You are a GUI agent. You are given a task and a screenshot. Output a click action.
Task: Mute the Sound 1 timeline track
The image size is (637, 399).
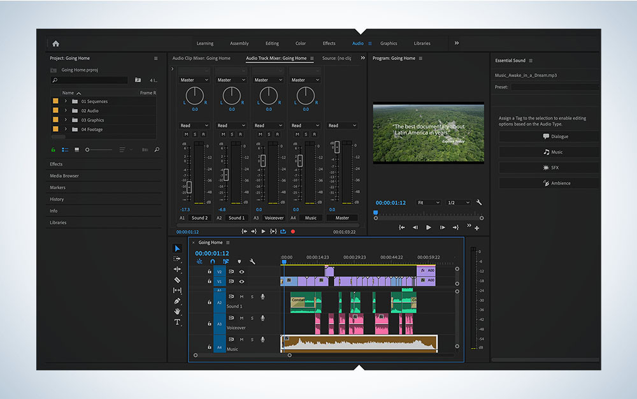(x=241, y=296)
